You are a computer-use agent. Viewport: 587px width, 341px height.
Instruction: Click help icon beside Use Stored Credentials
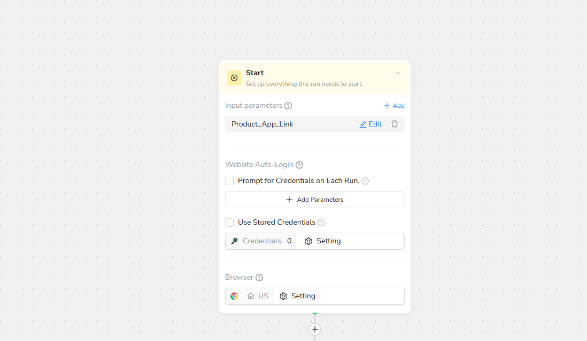pos(321,223)
